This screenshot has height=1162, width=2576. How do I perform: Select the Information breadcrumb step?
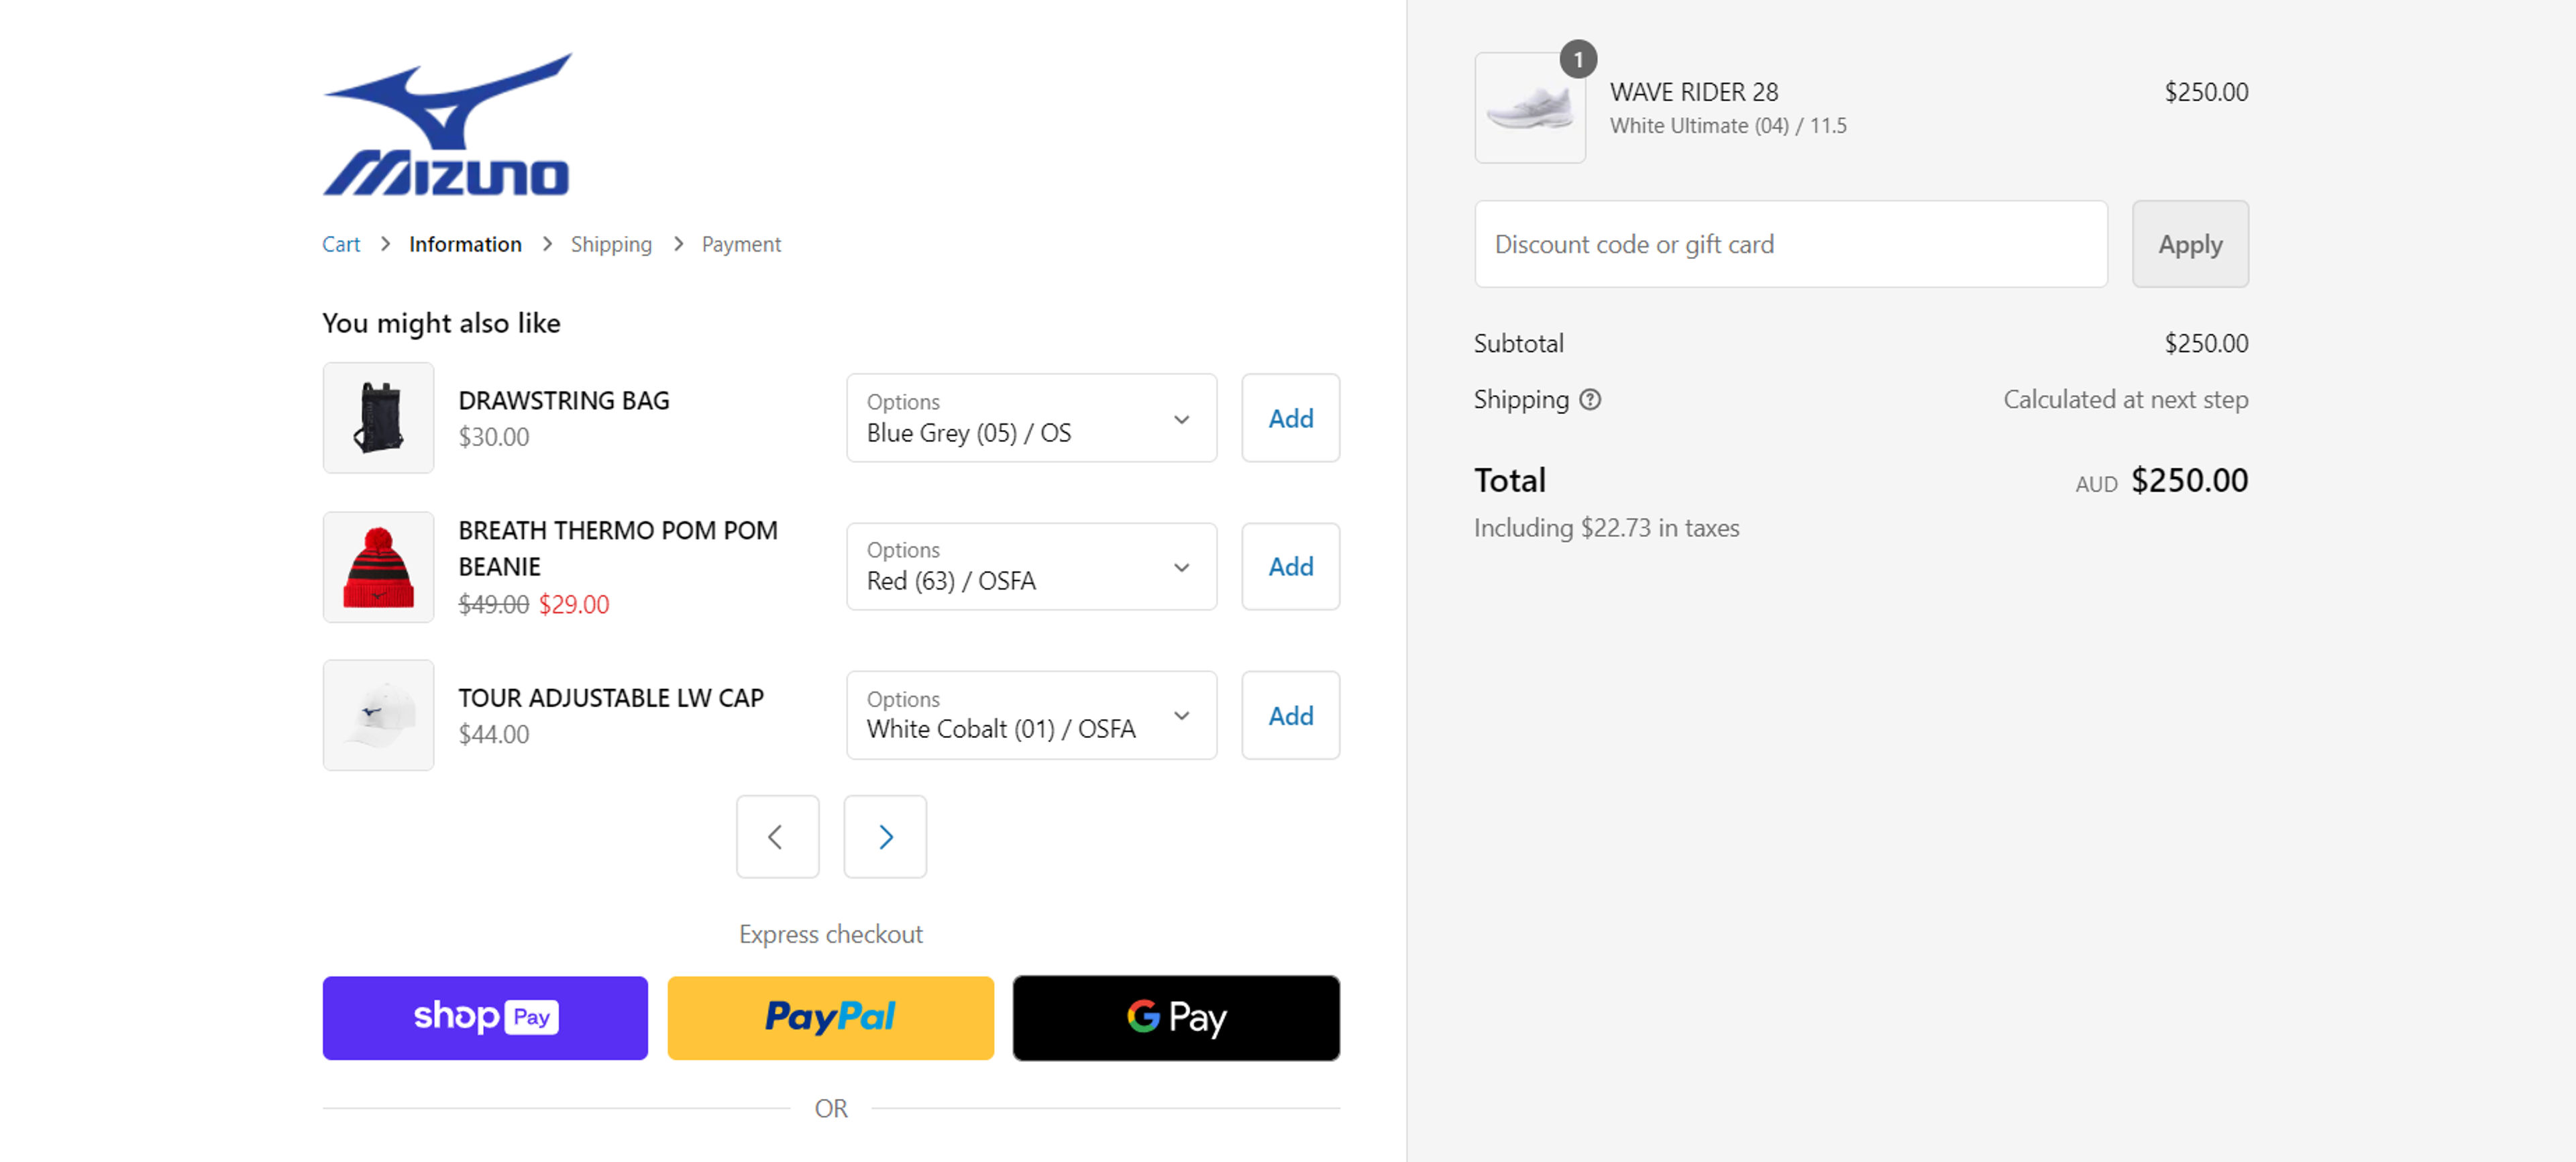pos(465,244)
